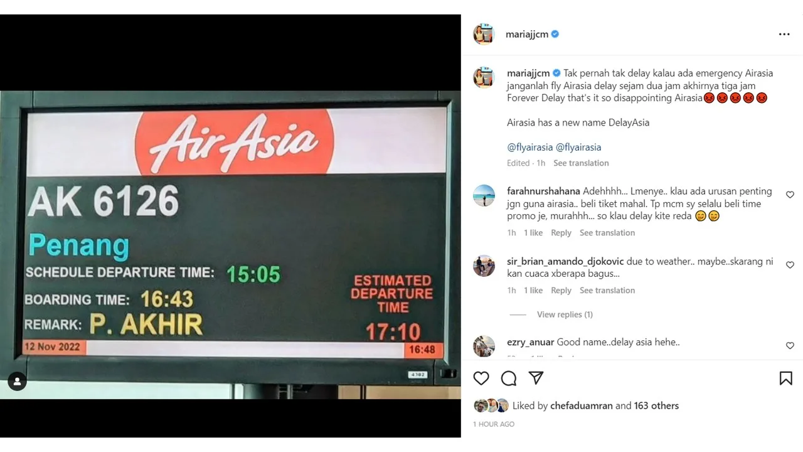The image size is (803, 452).
Task: Share post via paper plane icon
Action: pyautogui.click(x=536, y=378)
